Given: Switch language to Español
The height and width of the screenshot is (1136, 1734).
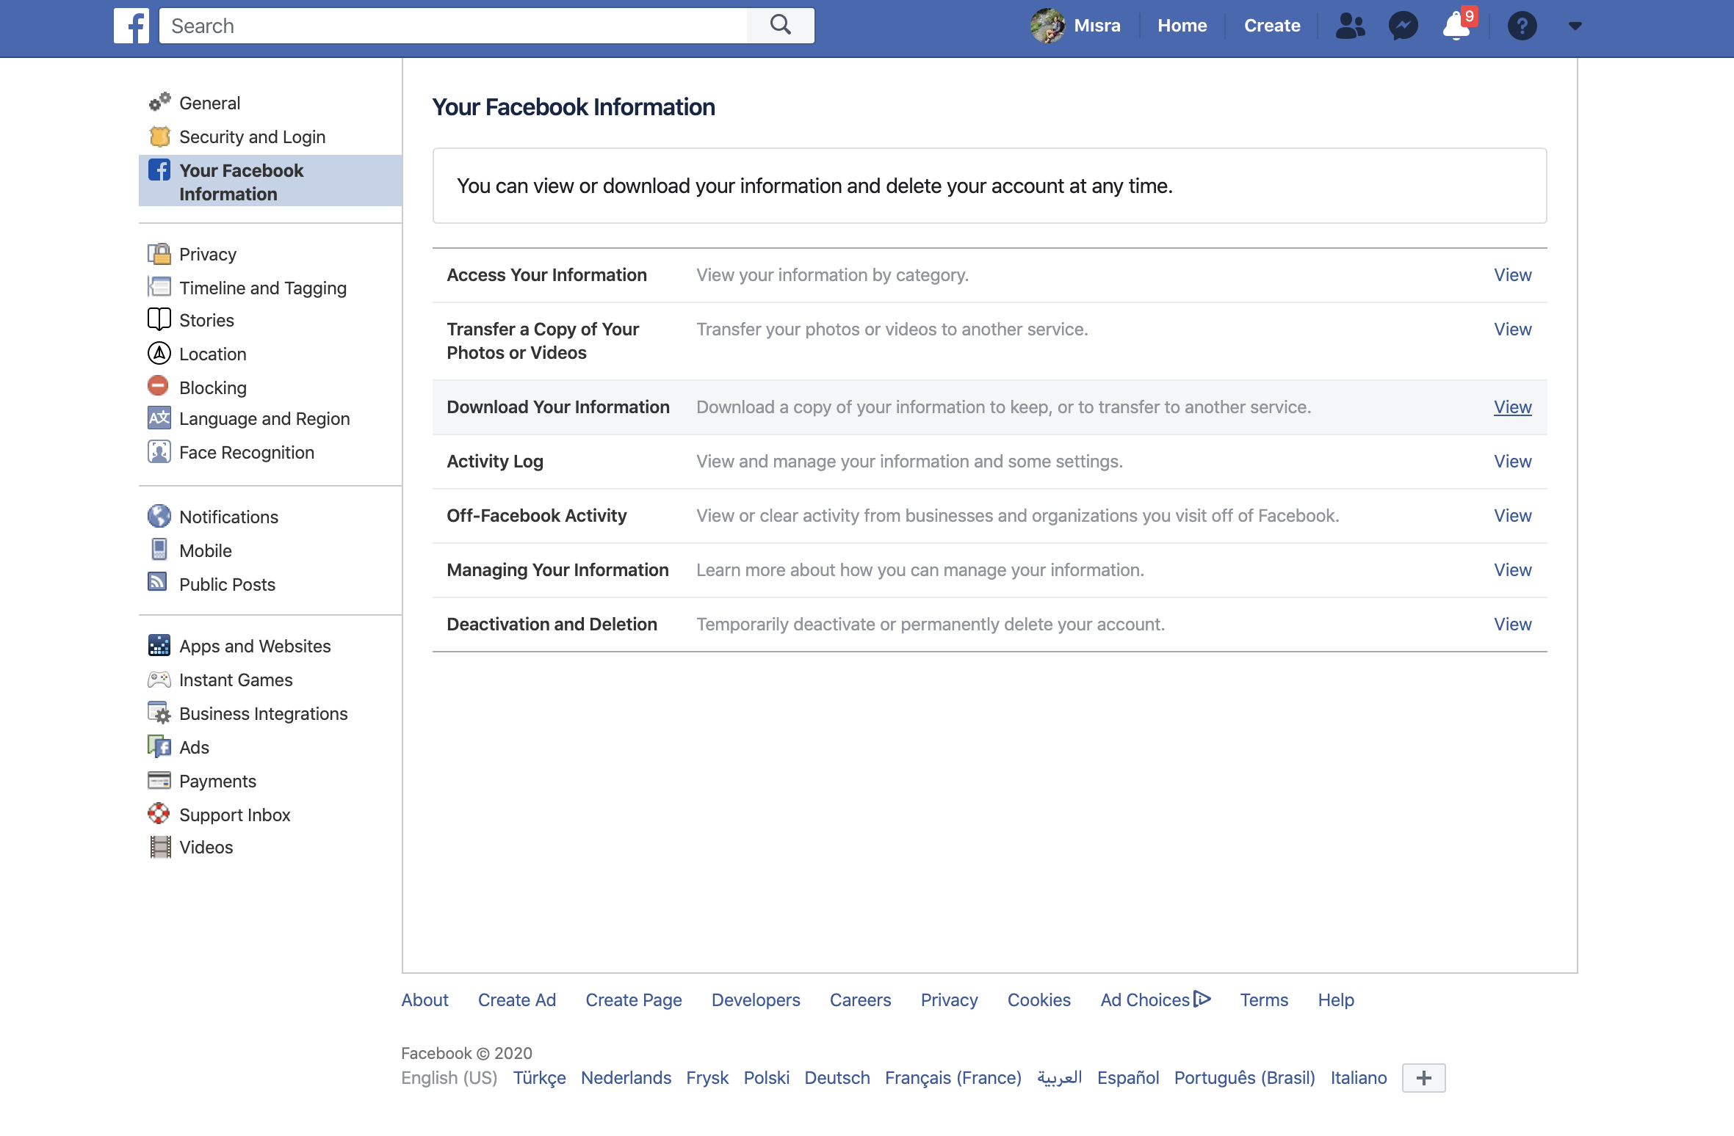Looking at the screenshot, I should pyautogui.click(x=1127, y=1077).
